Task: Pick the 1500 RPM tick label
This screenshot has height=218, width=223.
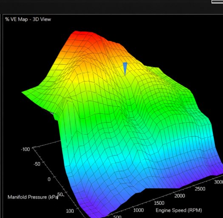Action: (159, 203)
